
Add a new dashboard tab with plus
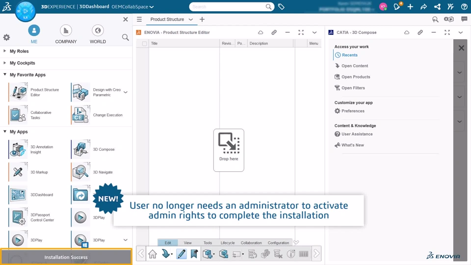pos(202,19)
